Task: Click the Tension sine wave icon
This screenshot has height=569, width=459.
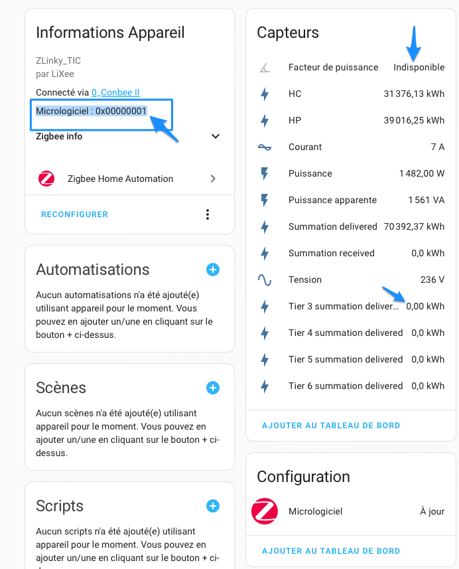Action: (x=265, y=280)
